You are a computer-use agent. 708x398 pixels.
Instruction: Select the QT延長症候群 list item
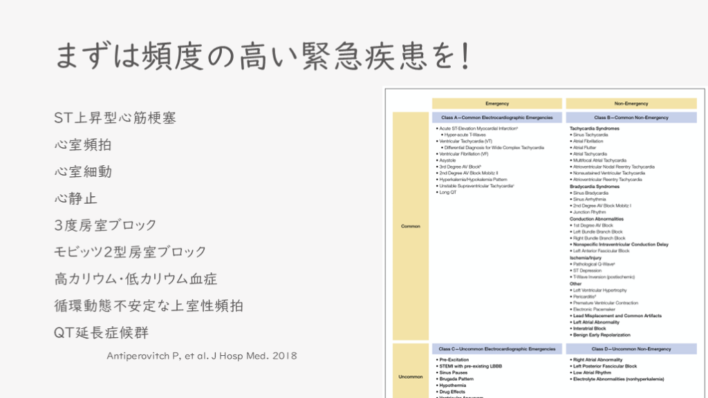pos(101,332)
